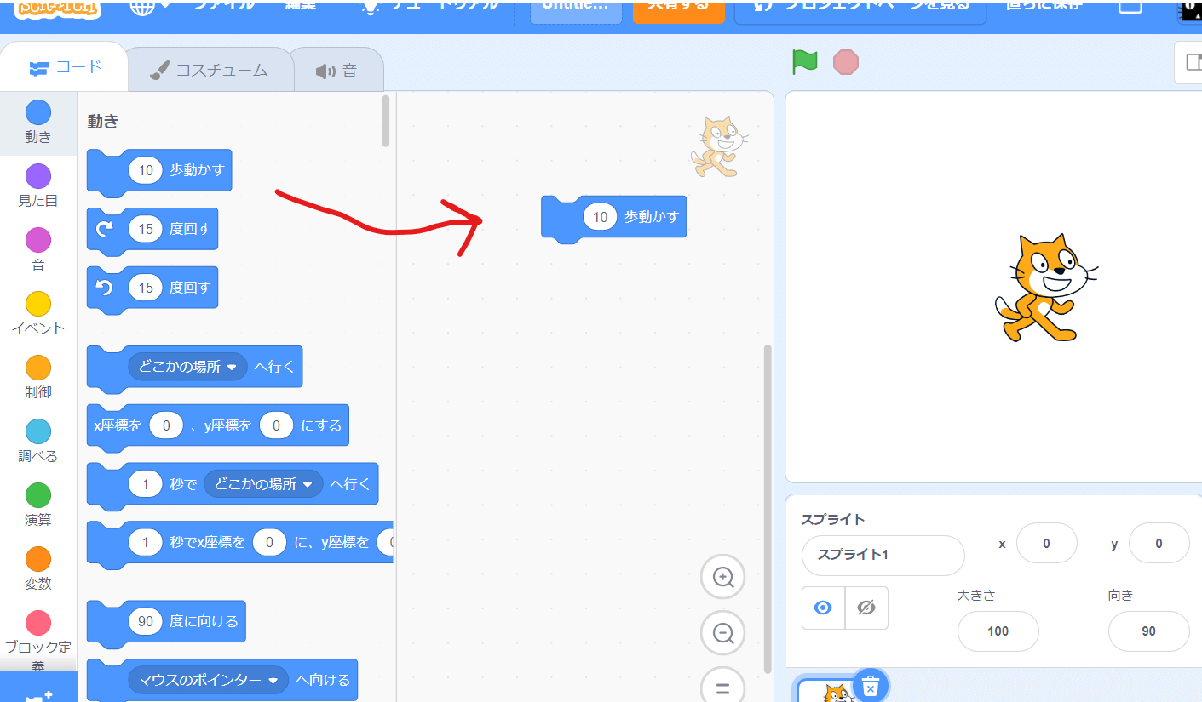Edit x座標 value in set position block
The image size is (1202, 702).
pos(166,425)
